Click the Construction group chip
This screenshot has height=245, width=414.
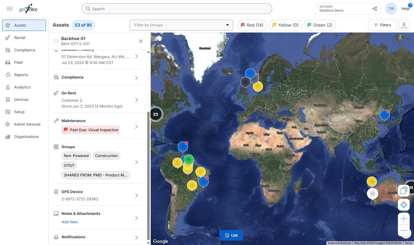(106, 156)
